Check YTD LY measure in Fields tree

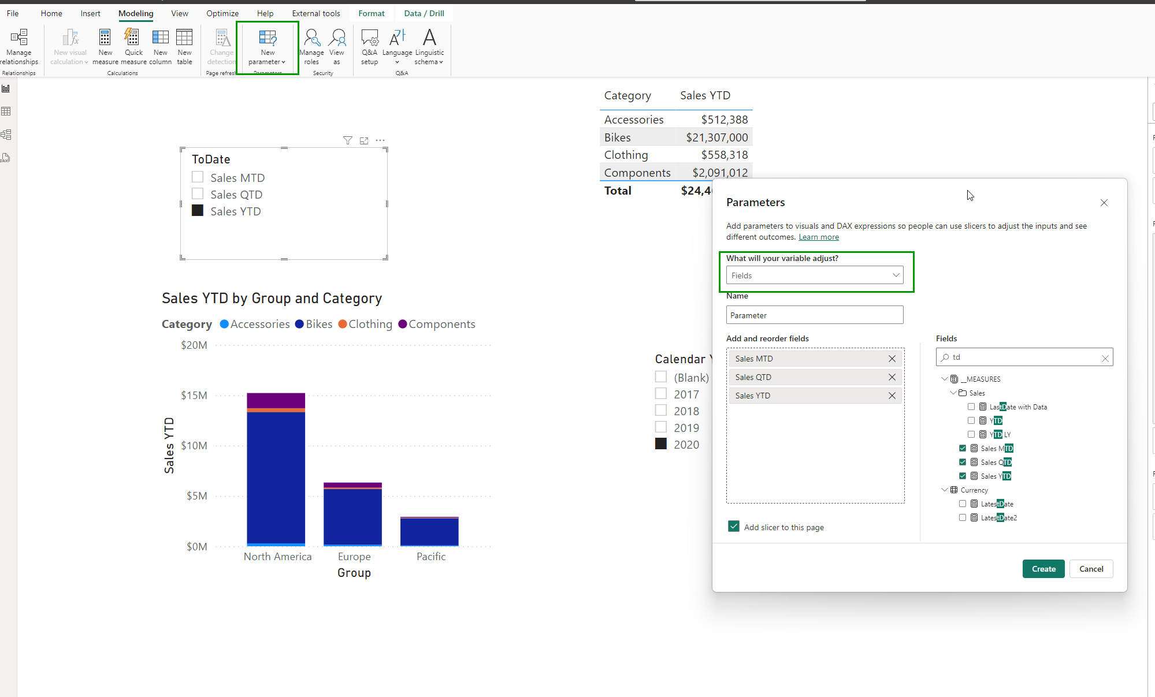point(971,434)
